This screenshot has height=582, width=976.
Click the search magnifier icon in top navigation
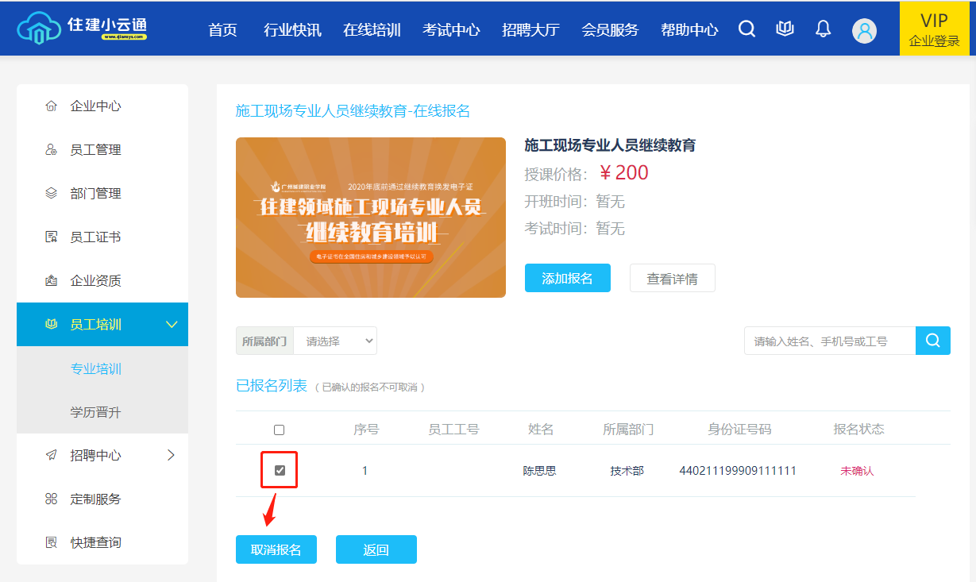click(746, 29)
